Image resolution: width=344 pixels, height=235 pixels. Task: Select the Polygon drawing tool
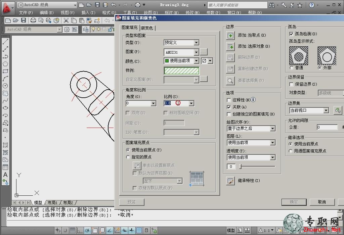[5, 63]
